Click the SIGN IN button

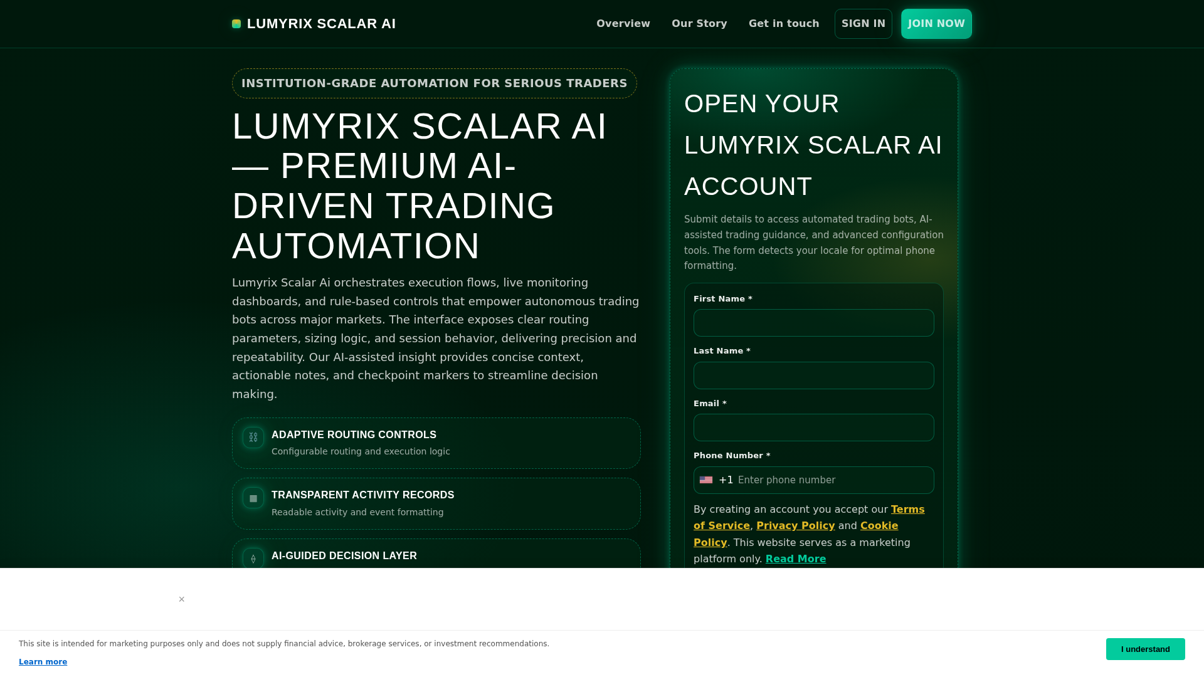click(863, 24)
